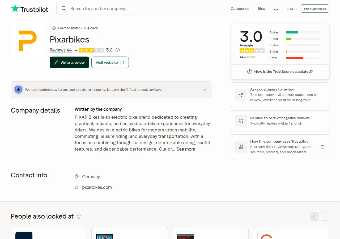
Task: Click the 44 reviews text in score card
Action: 247,57
